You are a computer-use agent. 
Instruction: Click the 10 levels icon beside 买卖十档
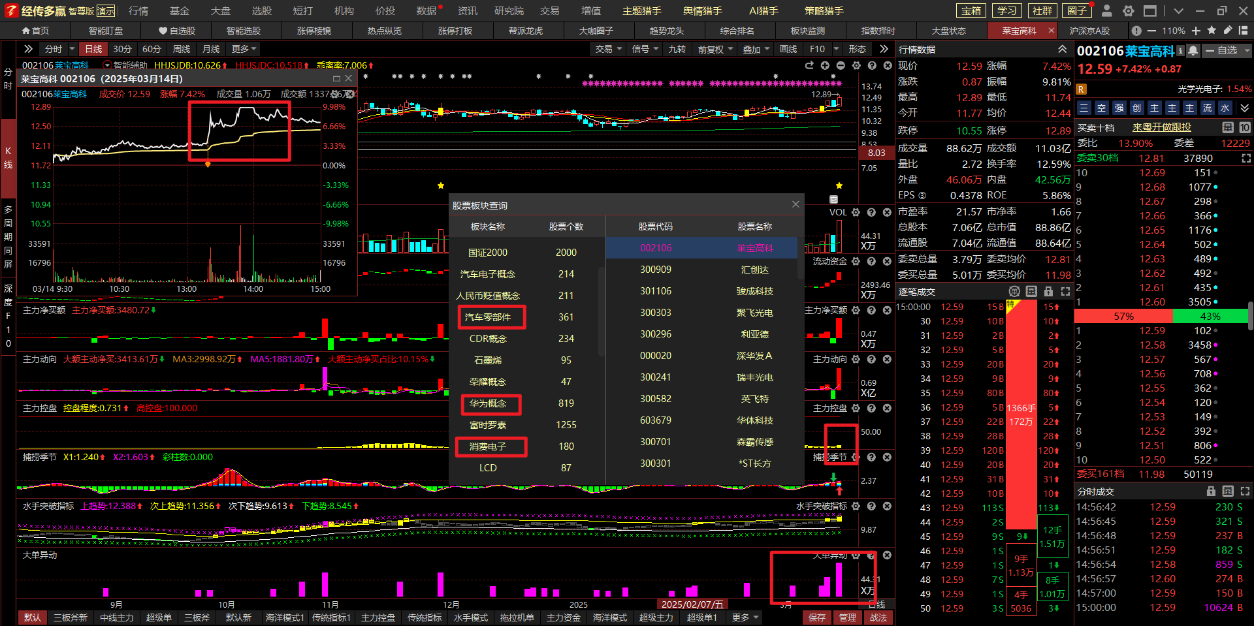pos(1245,127)
